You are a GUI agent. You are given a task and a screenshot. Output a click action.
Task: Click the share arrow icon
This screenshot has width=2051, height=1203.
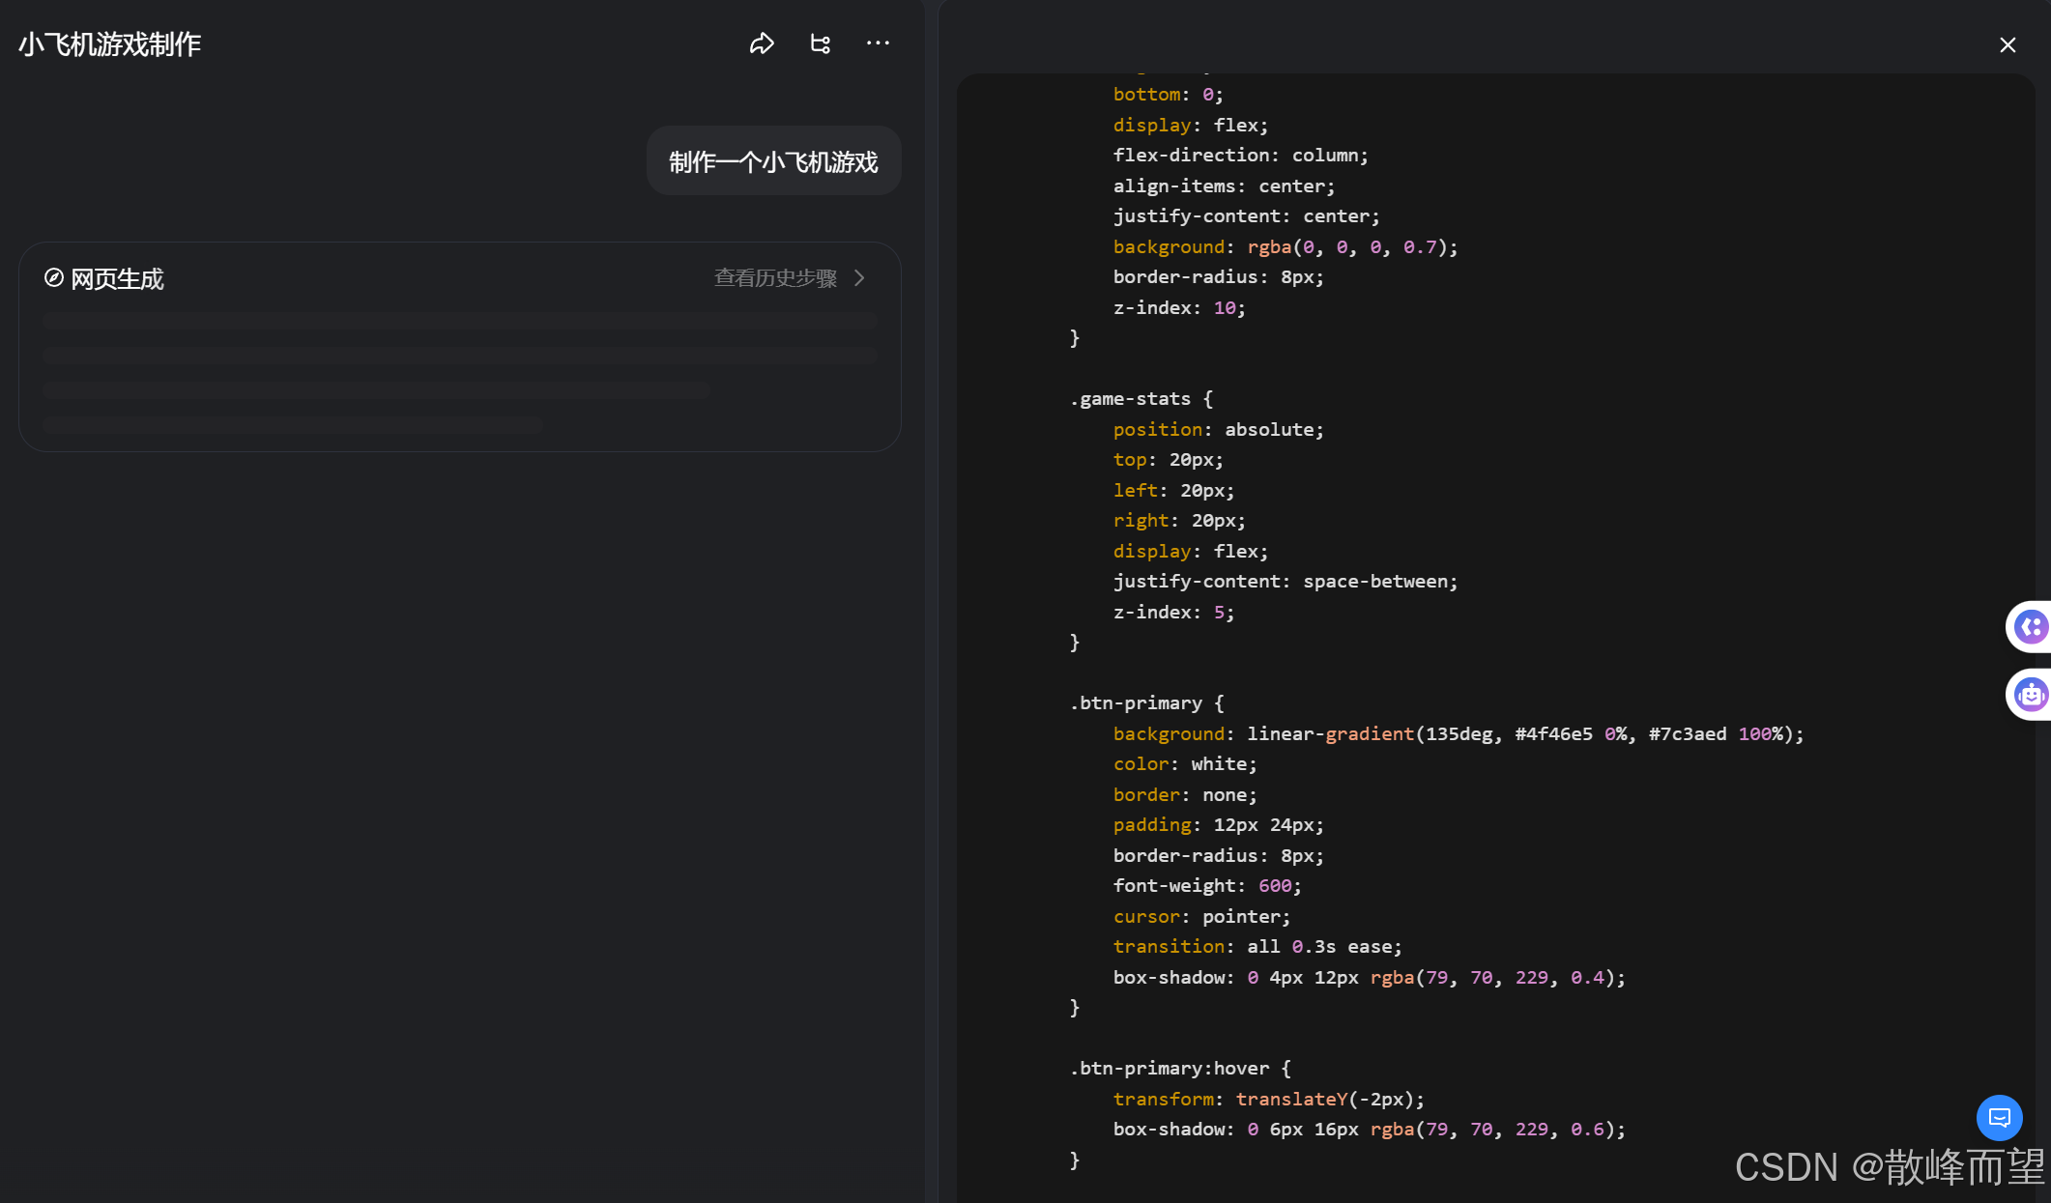pos(762,43)
